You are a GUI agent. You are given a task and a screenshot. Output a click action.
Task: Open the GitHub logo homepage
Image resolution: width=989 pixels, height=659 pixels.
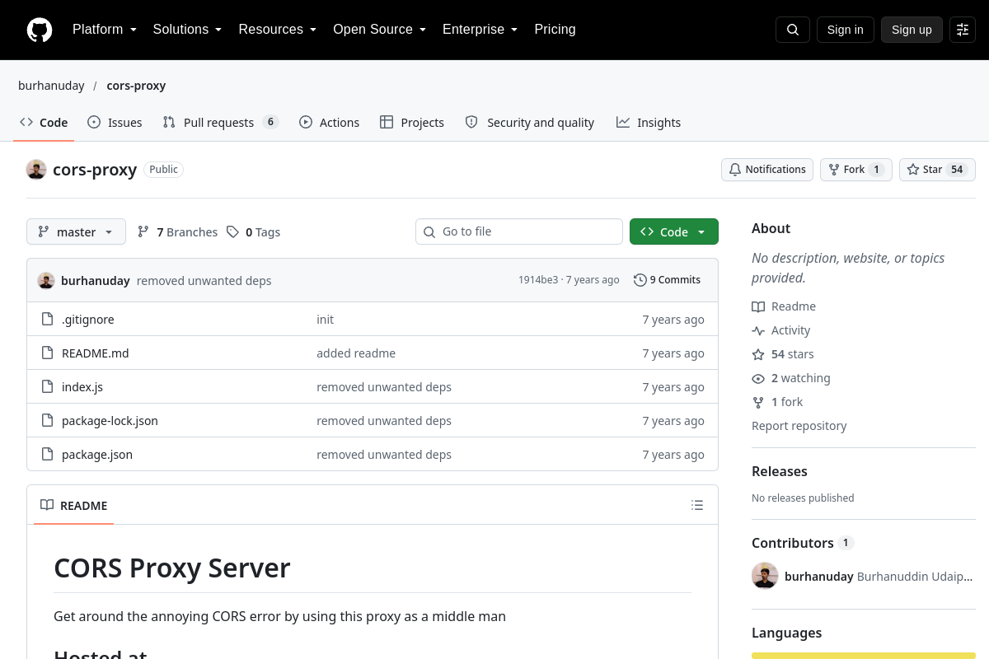click(x=40, y=30)
